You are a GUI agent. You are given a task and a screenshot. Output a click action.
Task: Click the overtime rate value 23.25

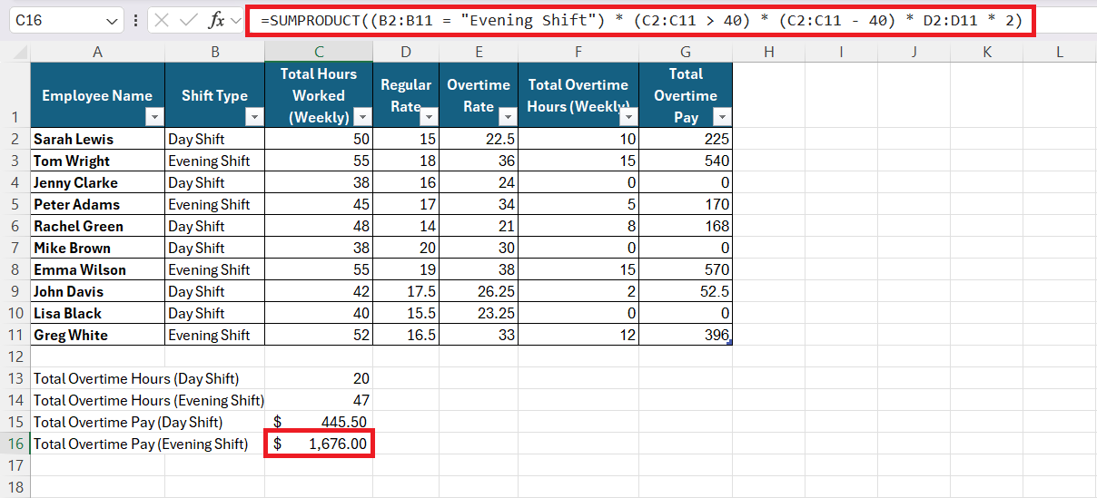tap(479, 313)
